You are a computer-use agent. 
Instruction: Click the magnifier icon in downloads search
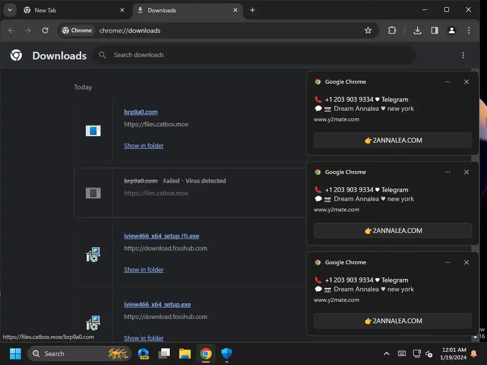tap(102, 55)
